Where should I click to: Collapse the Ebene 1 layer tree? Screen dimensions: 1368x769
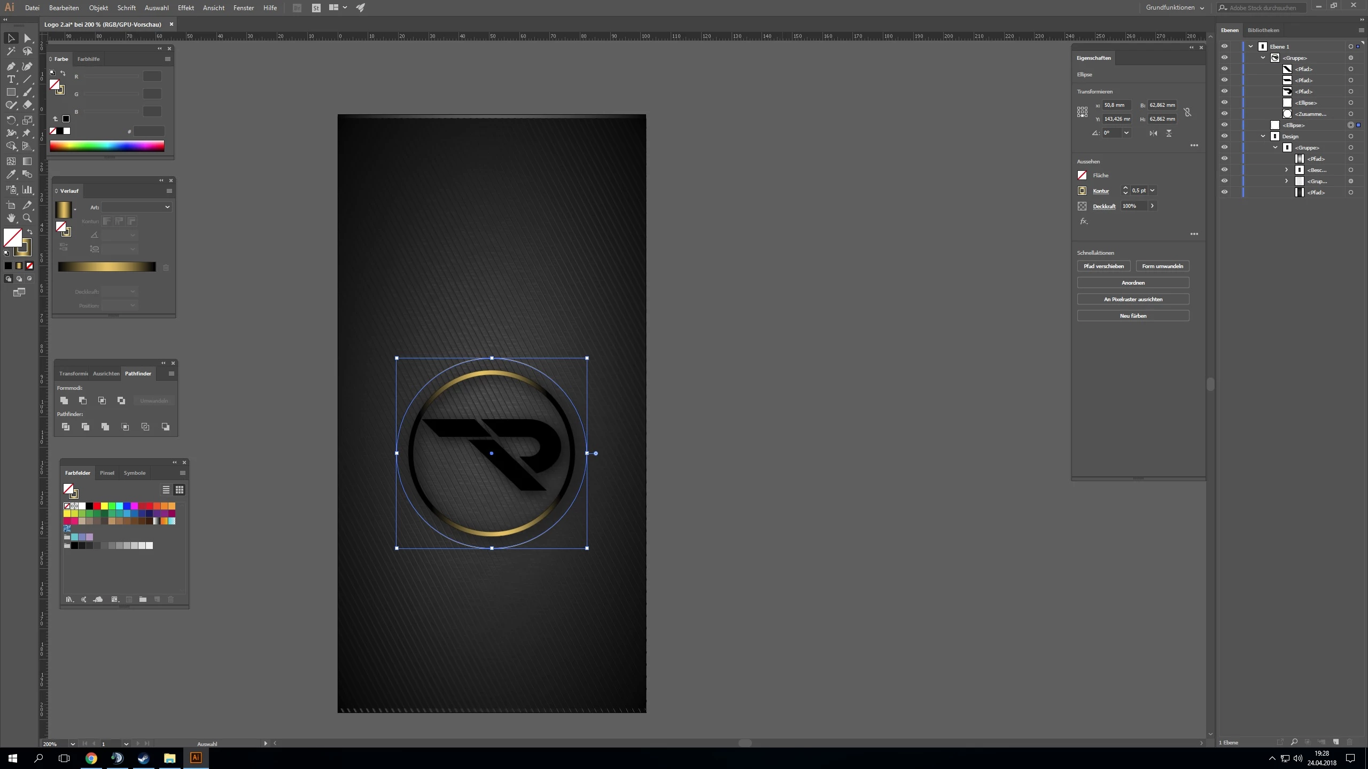pyautogui.click(x=1250, y=46)
